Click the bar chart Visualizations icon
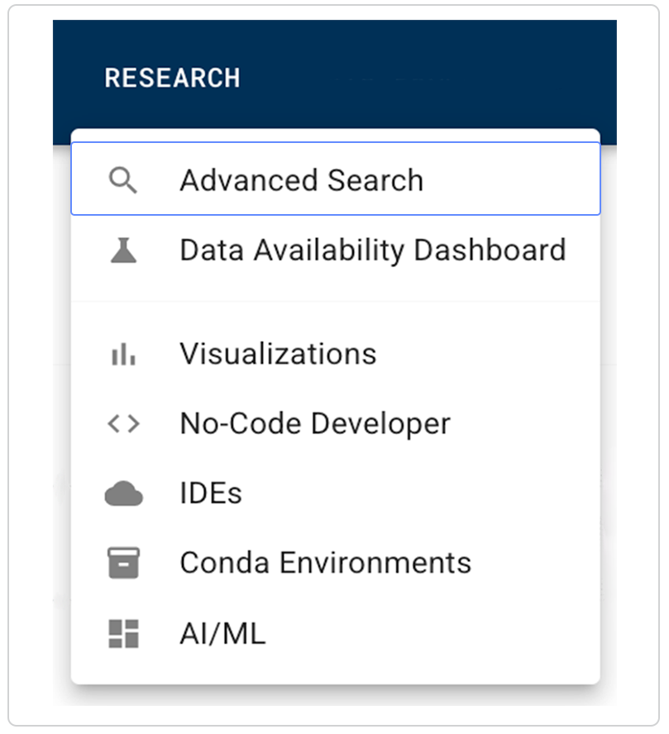 point(123,355)
